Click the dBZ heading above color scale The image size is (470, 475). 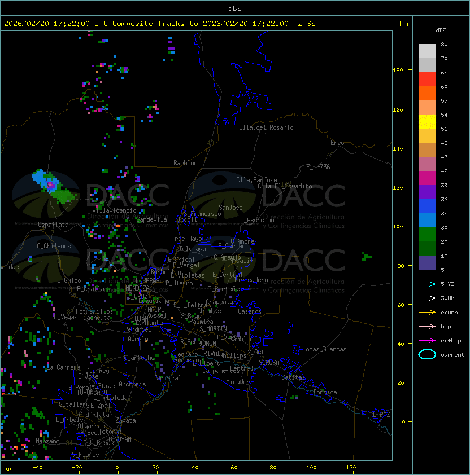(x=441, y=30)
